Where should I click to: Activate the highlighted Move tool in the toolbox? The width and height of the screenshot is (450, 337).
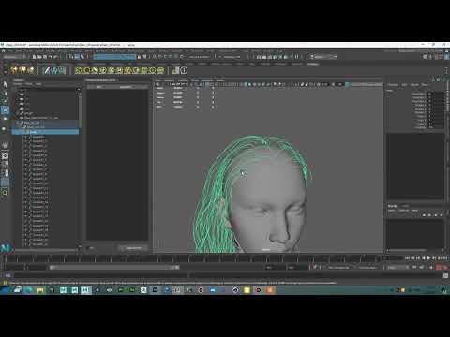(x=5, y=110)
